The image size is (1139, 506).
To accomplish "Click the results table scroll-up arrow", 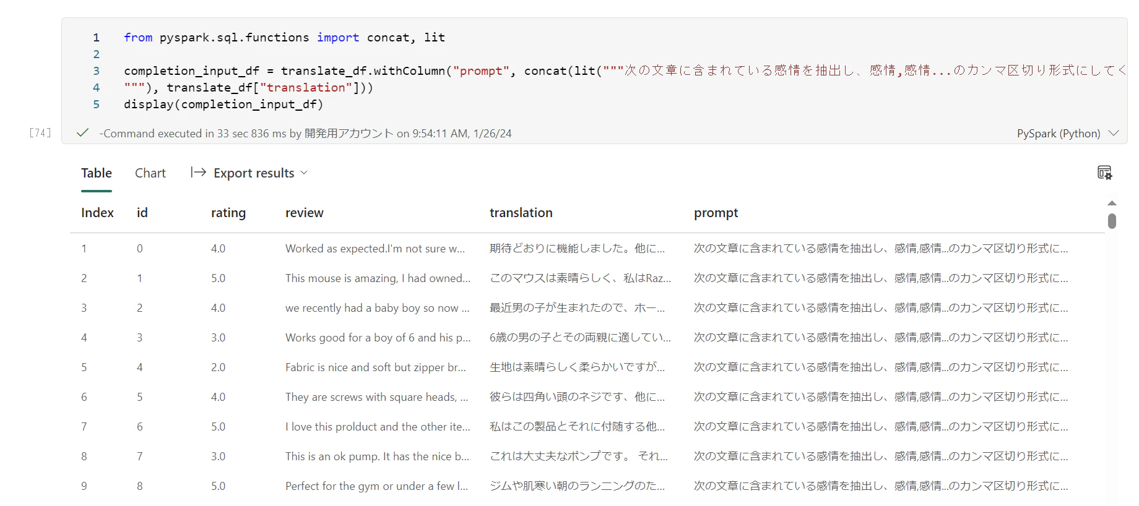I will 1112,203.
